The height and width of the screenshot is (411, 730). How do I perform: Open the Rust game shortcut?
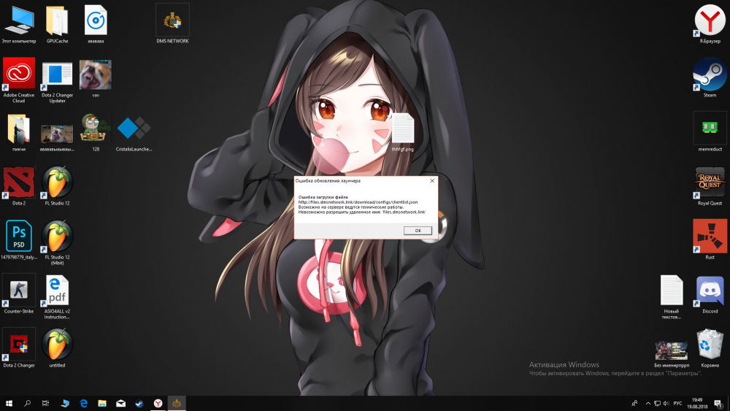pos(709,237)
